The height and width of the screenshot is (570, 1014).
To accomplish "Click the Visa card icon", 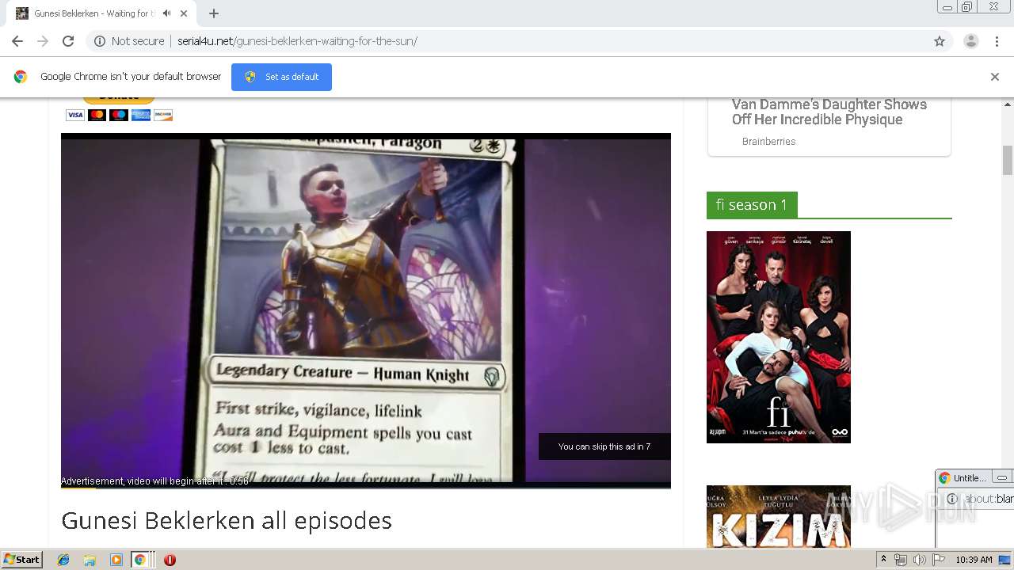I will [75, 115].
